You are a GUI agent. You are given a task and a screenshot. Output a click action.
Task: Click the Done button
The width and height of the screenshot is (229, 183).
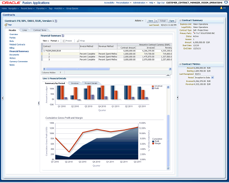pos(172,21)
